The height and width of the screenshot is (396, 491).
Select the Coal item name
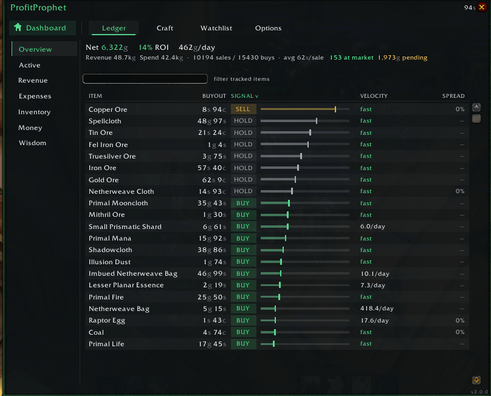96,332
